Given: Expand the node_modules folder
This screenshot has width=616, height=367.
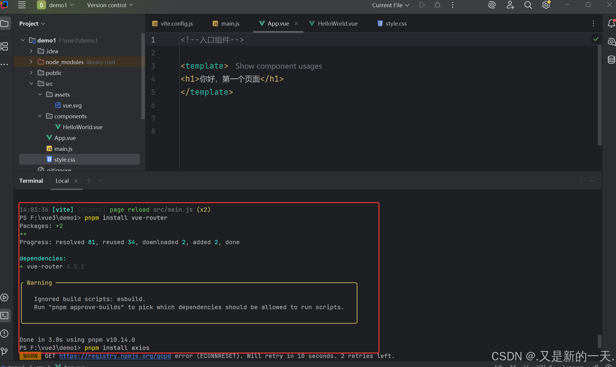Looking at the screenshot, I should 31,62.
